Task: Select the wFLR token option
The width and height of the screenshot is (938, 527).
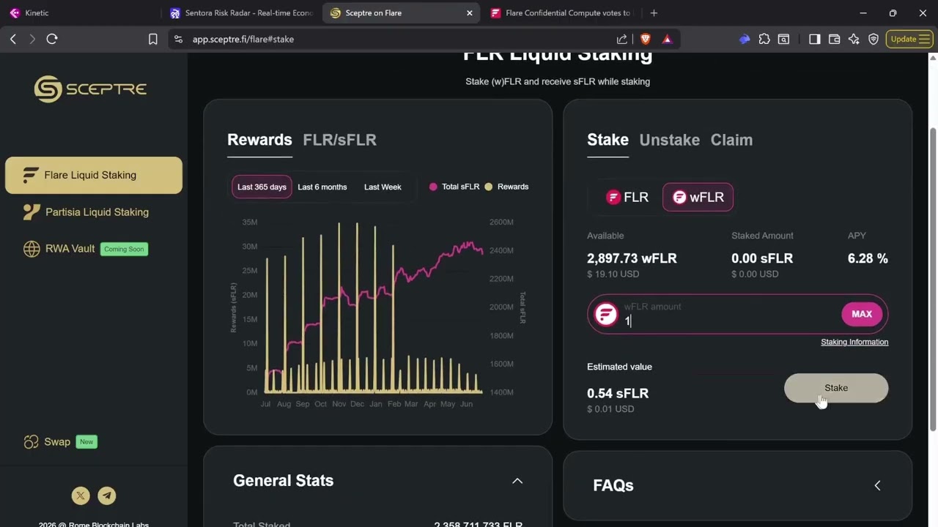Action: click(x=698, y=197)
